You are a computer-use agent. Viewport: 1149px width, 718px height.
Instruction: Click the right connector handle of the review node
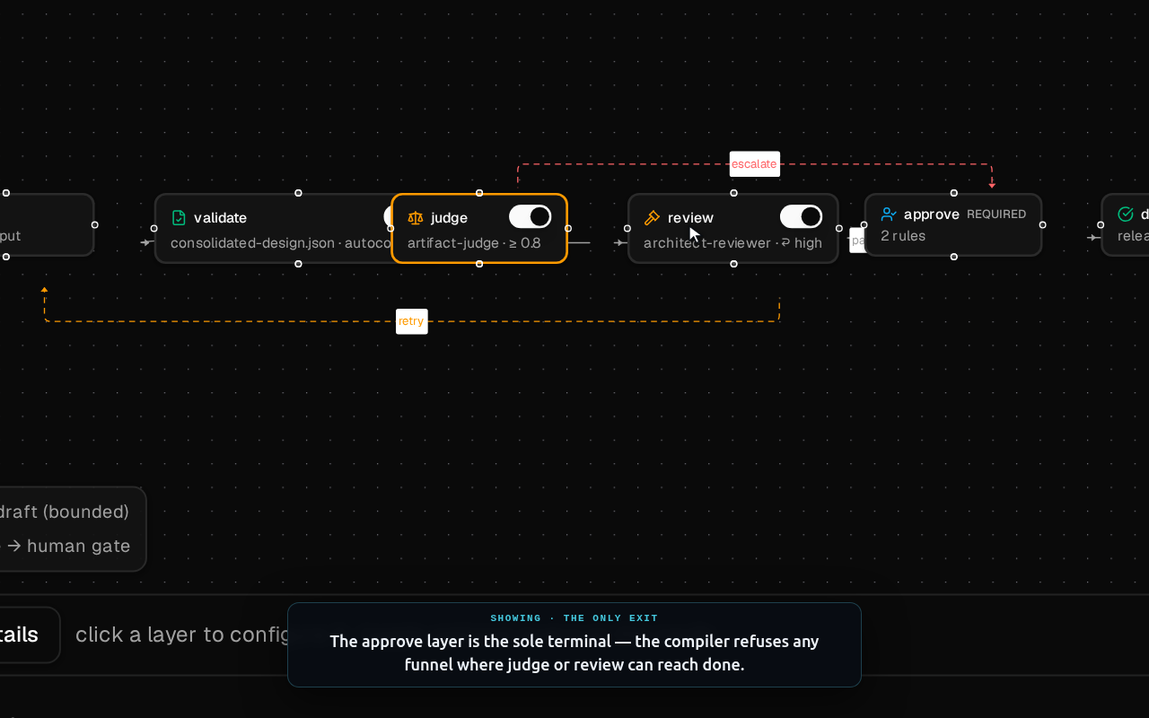coord(839,228)
